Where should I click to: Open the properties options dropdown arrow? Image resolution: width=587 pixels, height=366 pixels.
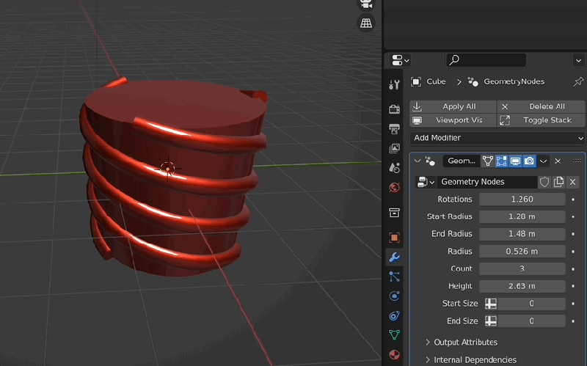click(578, 60)
